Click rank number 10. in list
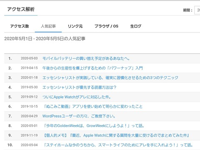Screen dimensions: 200x150 click(10, 145)
